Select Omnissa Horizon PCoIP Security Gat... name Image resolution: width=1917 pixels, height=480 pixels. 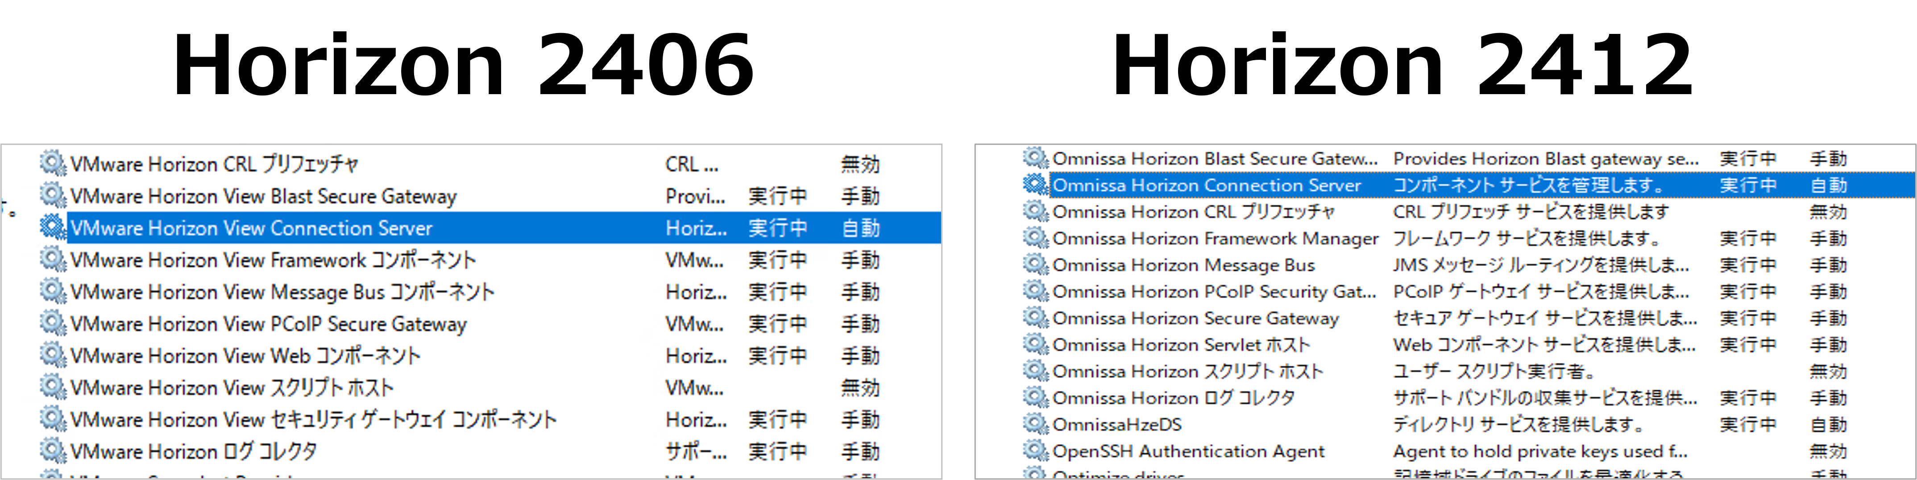coord(1215,292)
